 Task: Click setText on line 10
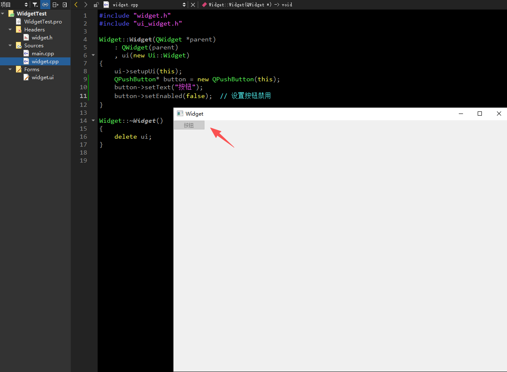[x=158, y=87]
